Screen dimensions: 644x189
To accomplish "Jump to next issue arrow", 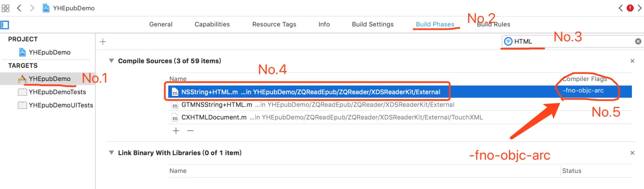I will tap(639, 8).
